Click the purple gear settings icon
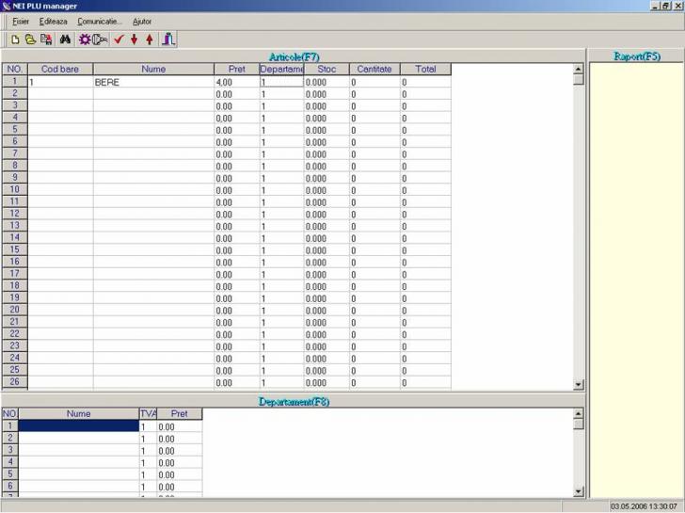685x513 pixels. [x=85, y=40]
